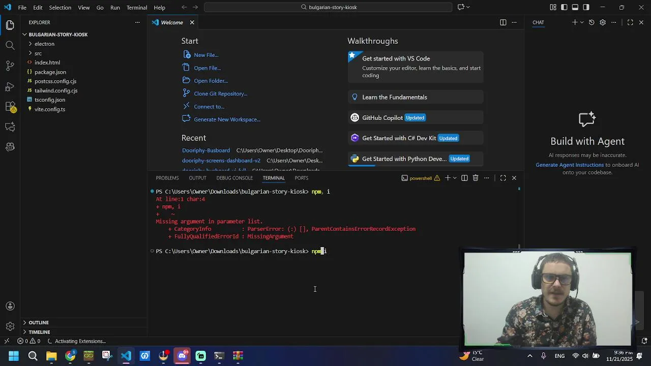
Task: Open recent project Dooriphy-Busboard
Action: tap(206, 150)
